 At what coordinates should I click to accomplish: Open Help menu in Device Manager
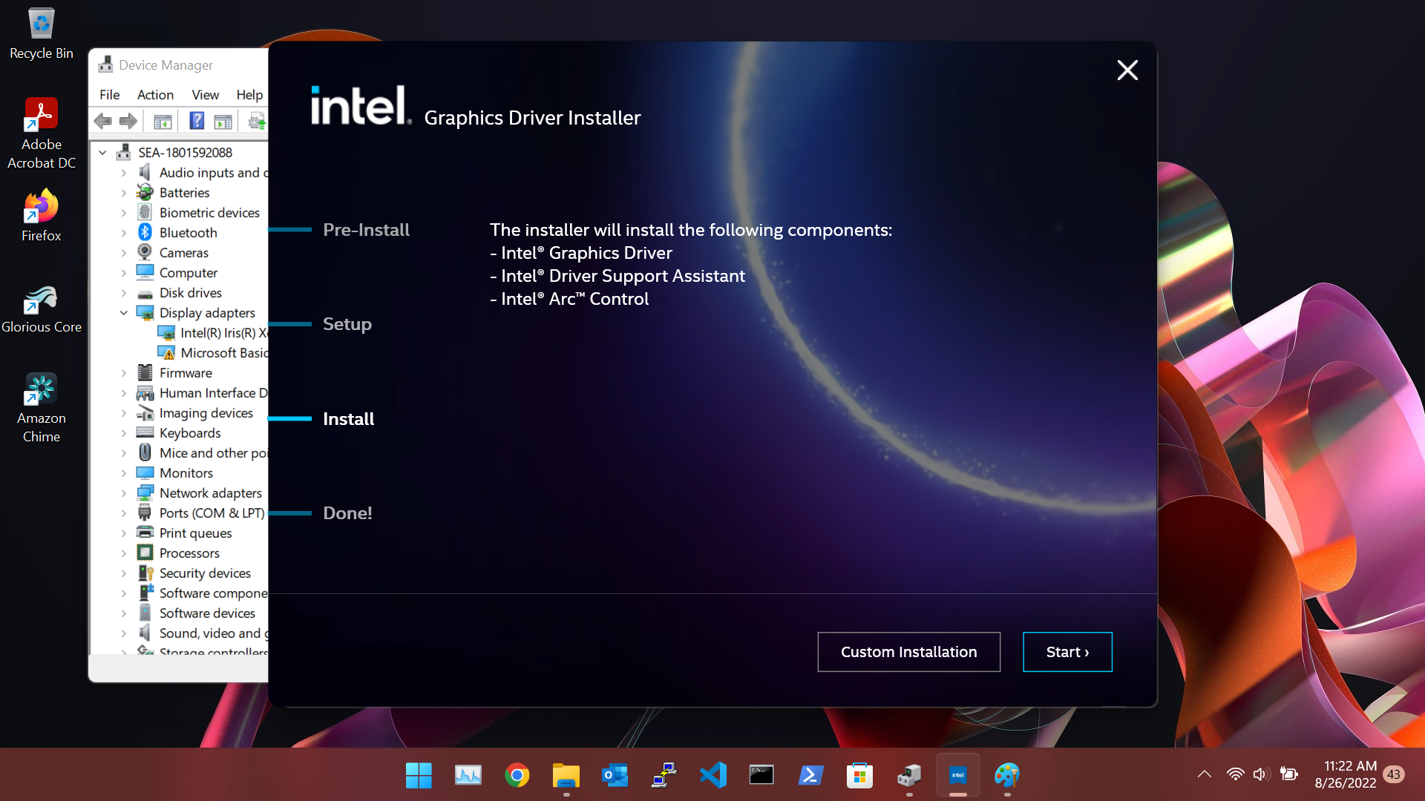coord(249,94)
